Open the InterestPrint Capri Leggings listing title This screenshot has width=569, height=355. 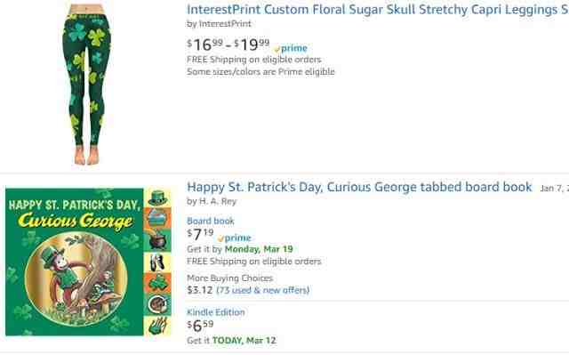pos(378,10)
